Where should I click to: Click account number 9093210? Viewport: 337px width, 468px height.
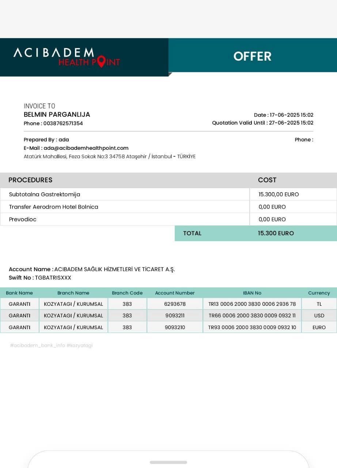coord(175,327)
